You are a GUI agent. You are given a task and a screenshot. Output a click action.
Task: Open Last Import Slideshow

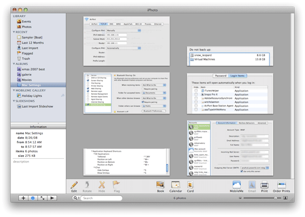[x=35, y=106]
